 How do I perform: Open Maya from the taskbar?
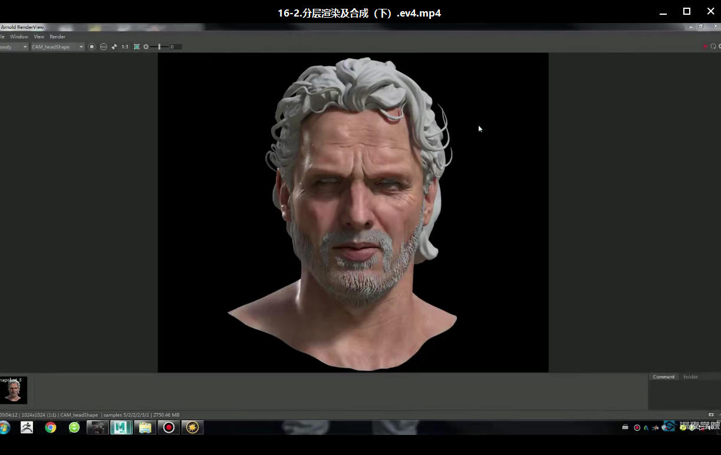(121, 427)
